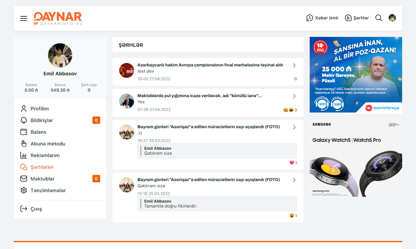This screenshot has height=249, width=416.
Task: Open the hamburger menu icon
Action: [x=24, y=18]
